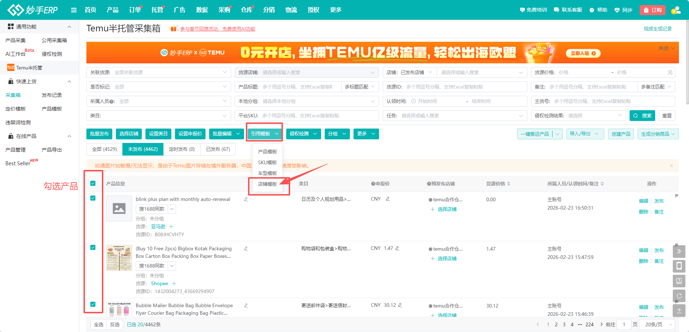Uncheck the Bigbox Kotak Packaging checkbox
Image resolution: width=689 pixels, height=332 pixels.
pos(93,247)
